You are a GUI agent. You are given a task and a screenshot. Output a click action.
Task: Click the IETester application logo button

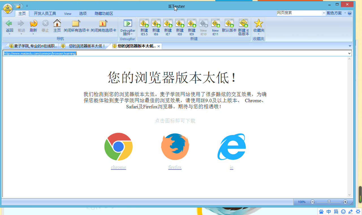8,8
